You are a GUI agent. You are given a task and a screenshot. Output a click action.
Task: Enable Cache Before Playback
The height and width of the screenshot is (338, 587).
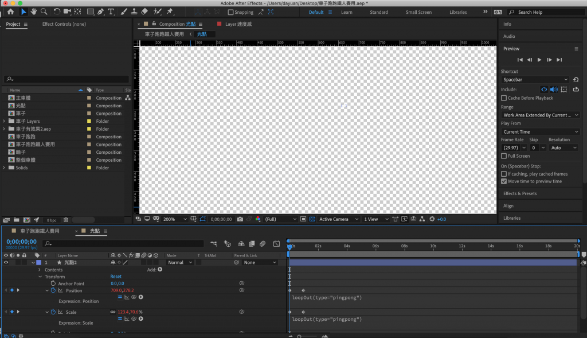pyautogui.click(x=504, y=98)
